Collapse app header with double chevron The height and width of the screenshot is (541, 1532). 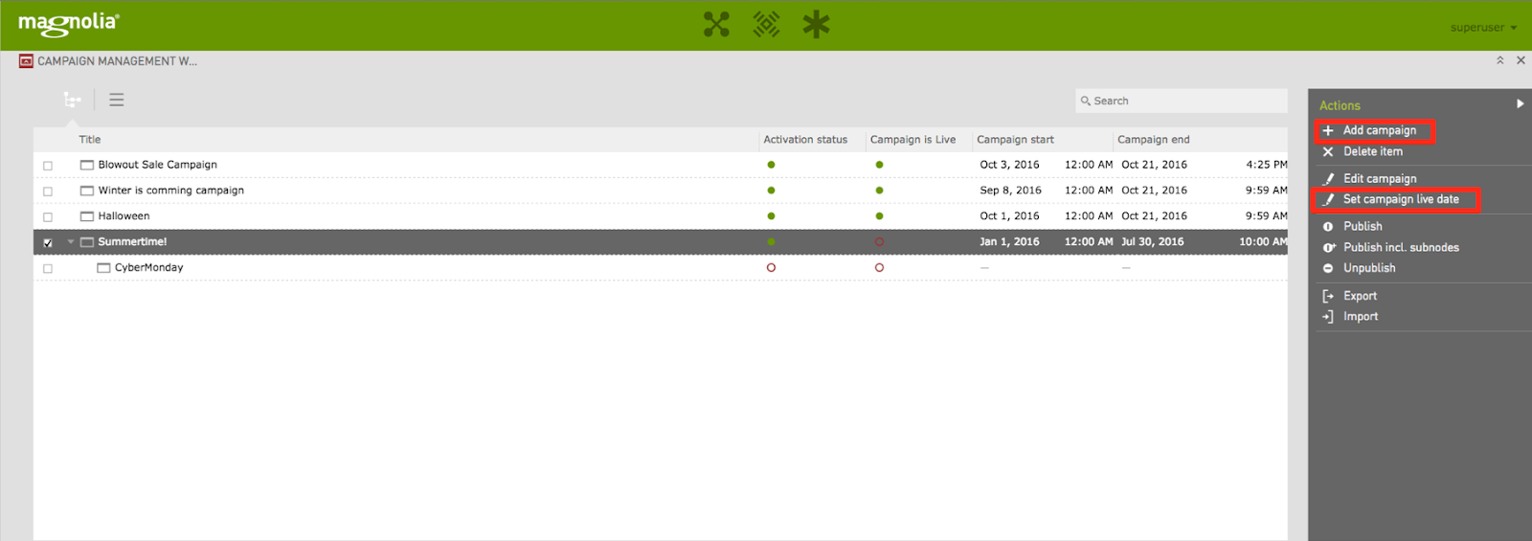point(1500,60)
